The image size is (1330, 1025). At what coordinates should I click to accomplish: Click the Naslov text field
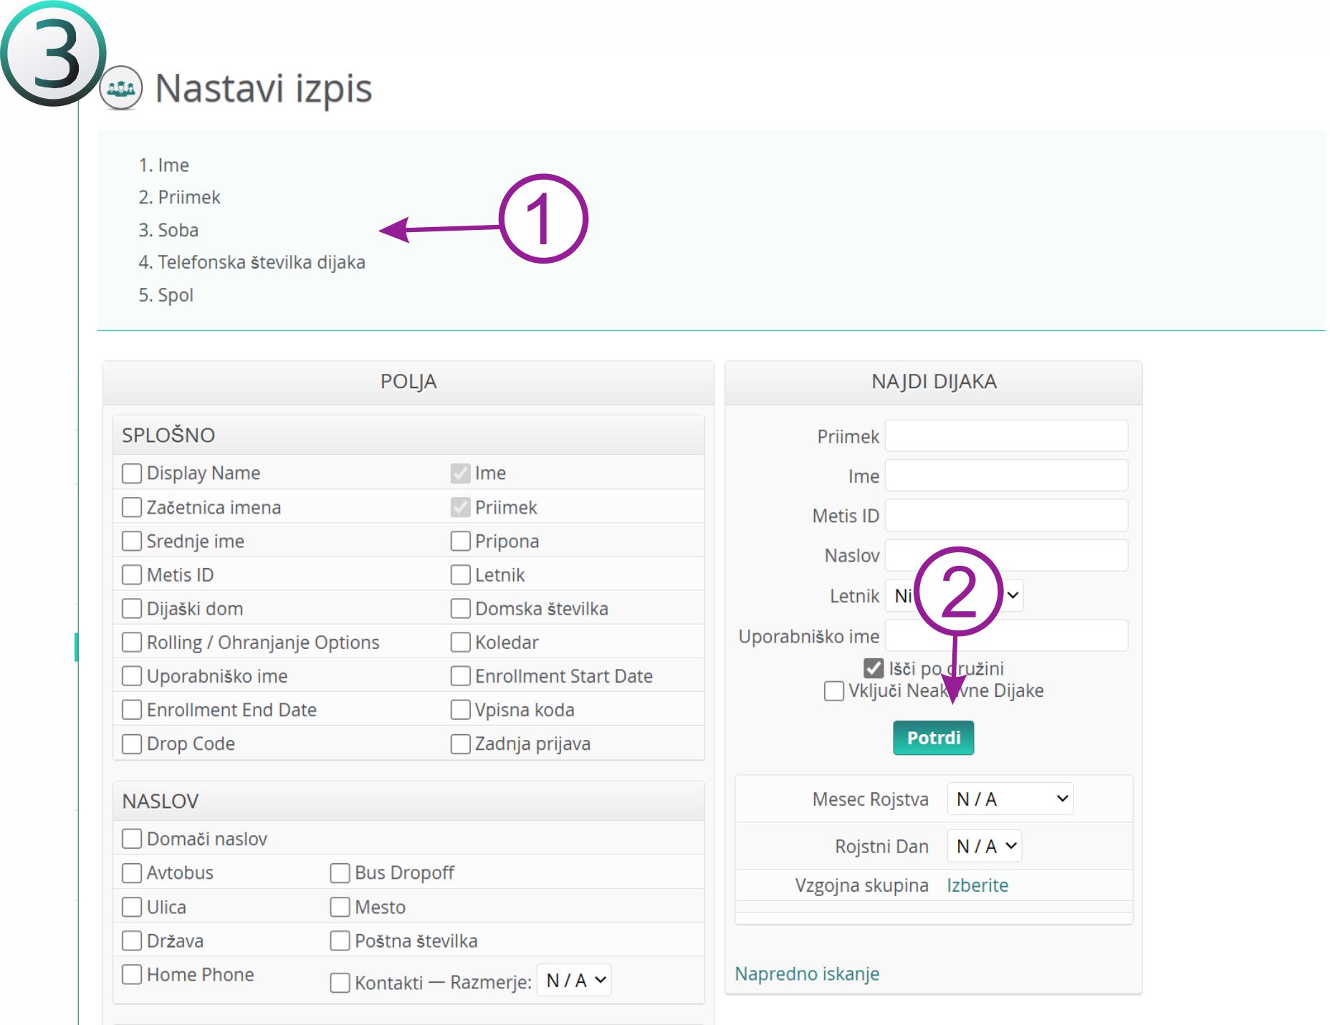(1061, 556)
